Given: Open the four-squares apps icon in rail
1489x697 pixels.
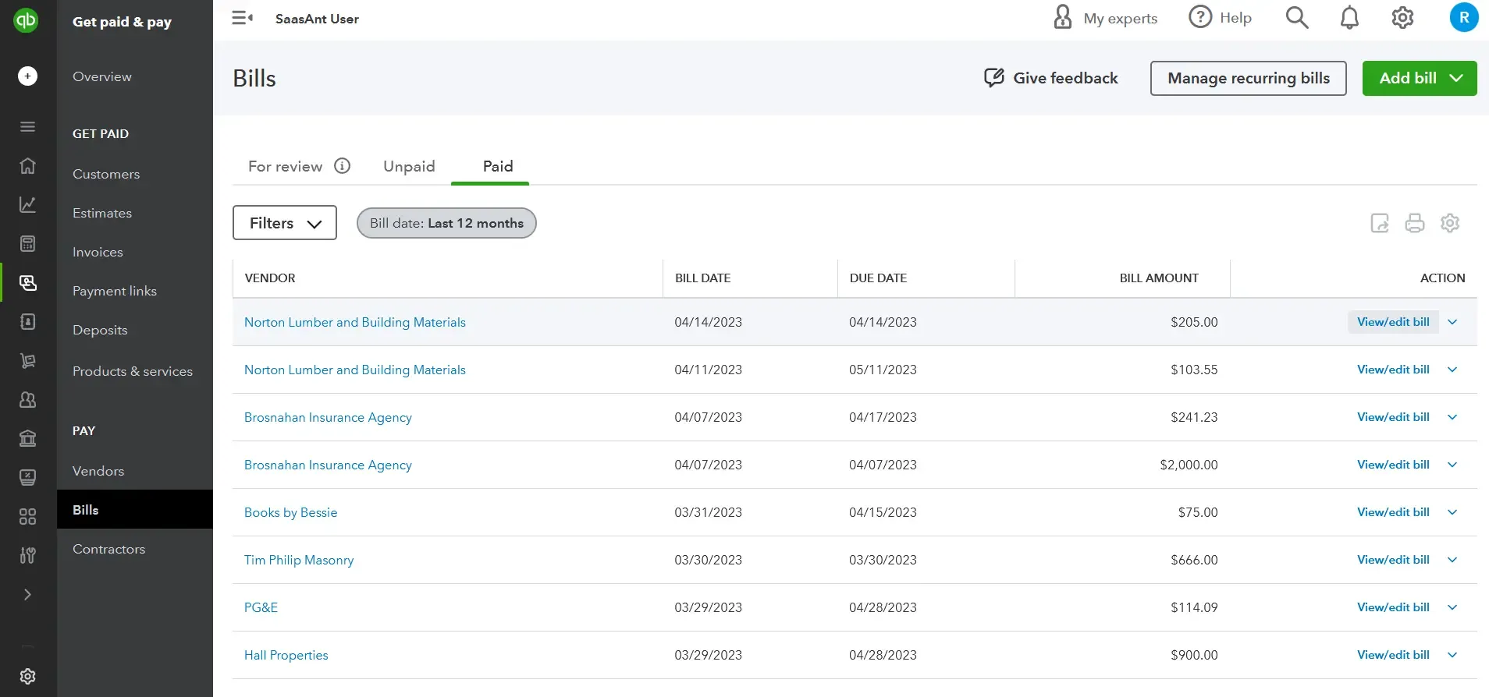Looking at the screenshot, I should coord(27,516).
